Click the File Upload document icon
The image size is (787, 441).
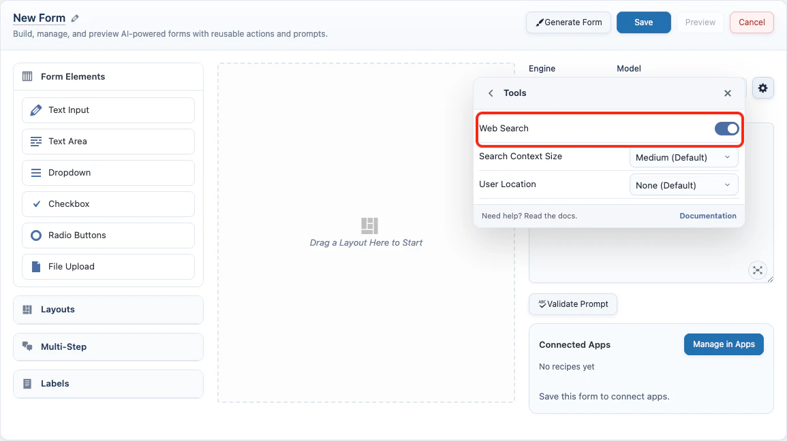point(35,266)
